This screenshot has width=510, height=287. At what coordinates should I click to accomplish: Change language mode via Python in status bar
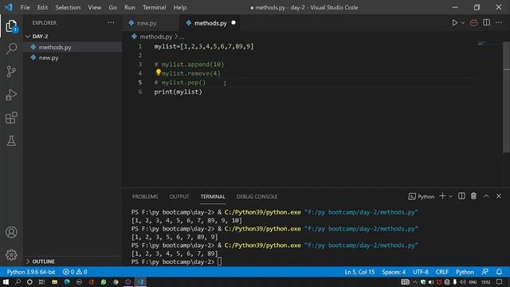[x=465, y=272]
